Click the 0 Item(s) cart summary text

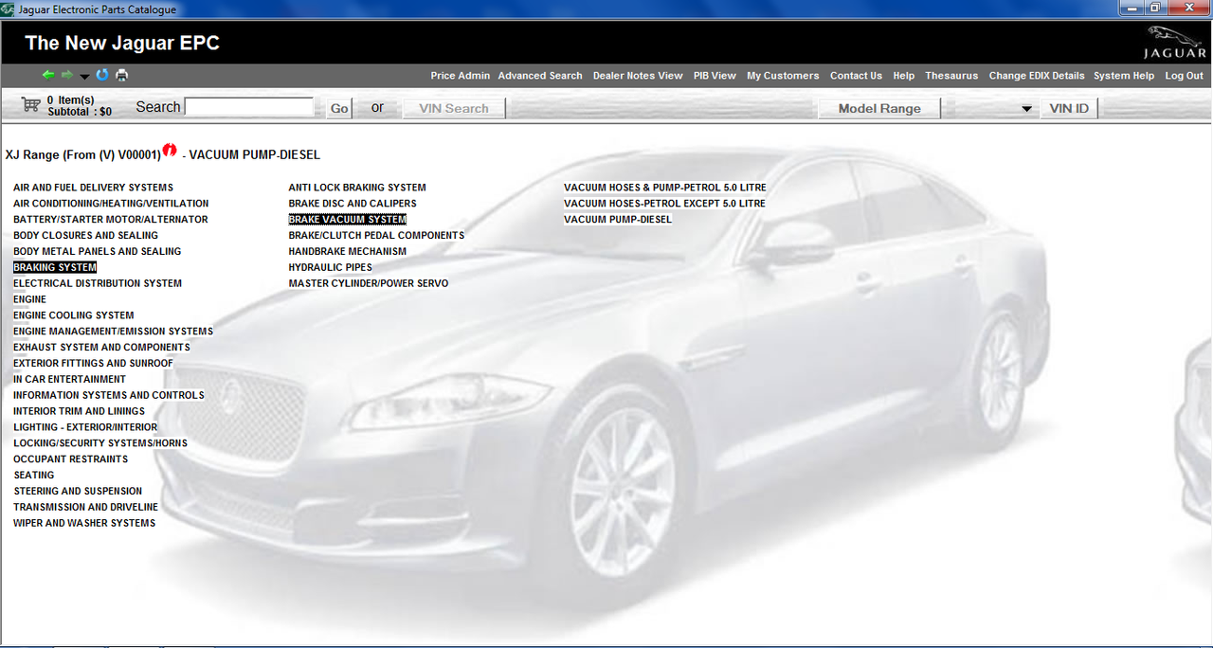coord(71,99)
